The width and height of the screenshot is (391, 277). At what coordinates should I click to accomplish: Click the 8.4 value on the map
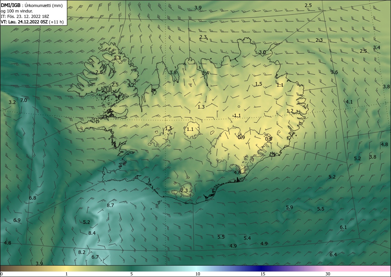click(x=92, y=233)
